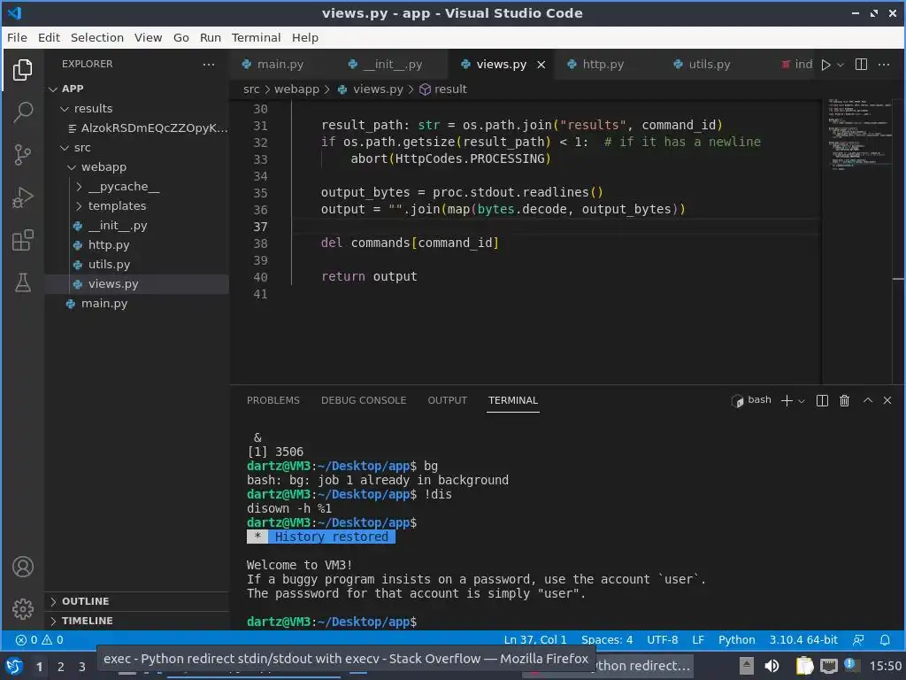Viewport: 906px width, 680px height.
Task: Open the feedback icon in status bar
Action: (858, 639)
